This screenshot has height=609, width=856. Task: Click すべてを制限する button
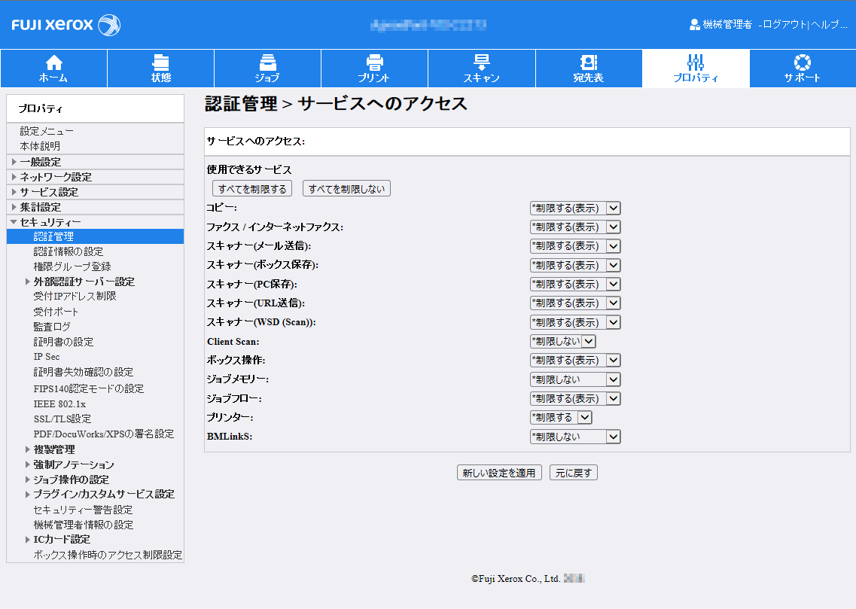(252, 189)
